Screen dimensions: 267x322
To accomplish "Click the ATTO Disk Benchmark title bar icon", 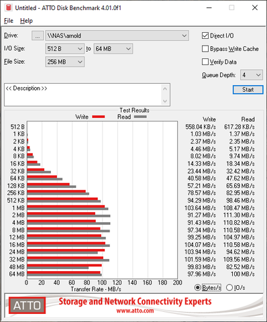I will click(x=8, y=7).
